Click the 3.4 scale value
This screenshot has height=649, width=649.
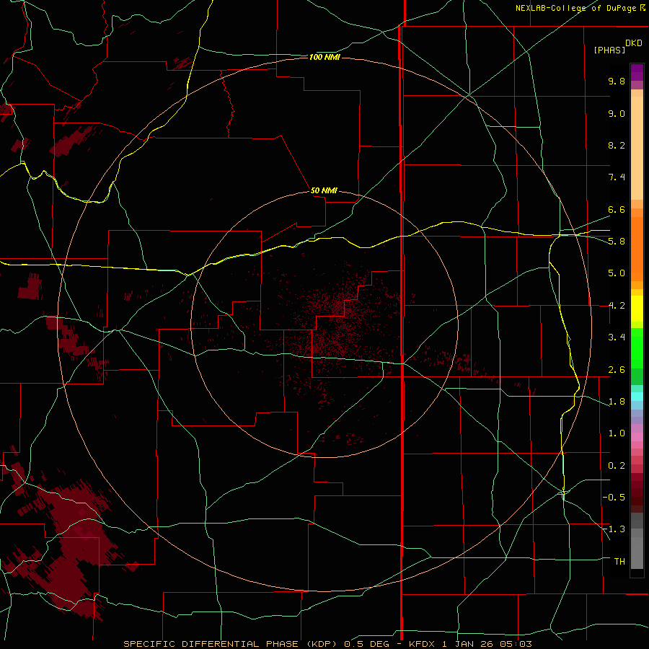[617, 337]
